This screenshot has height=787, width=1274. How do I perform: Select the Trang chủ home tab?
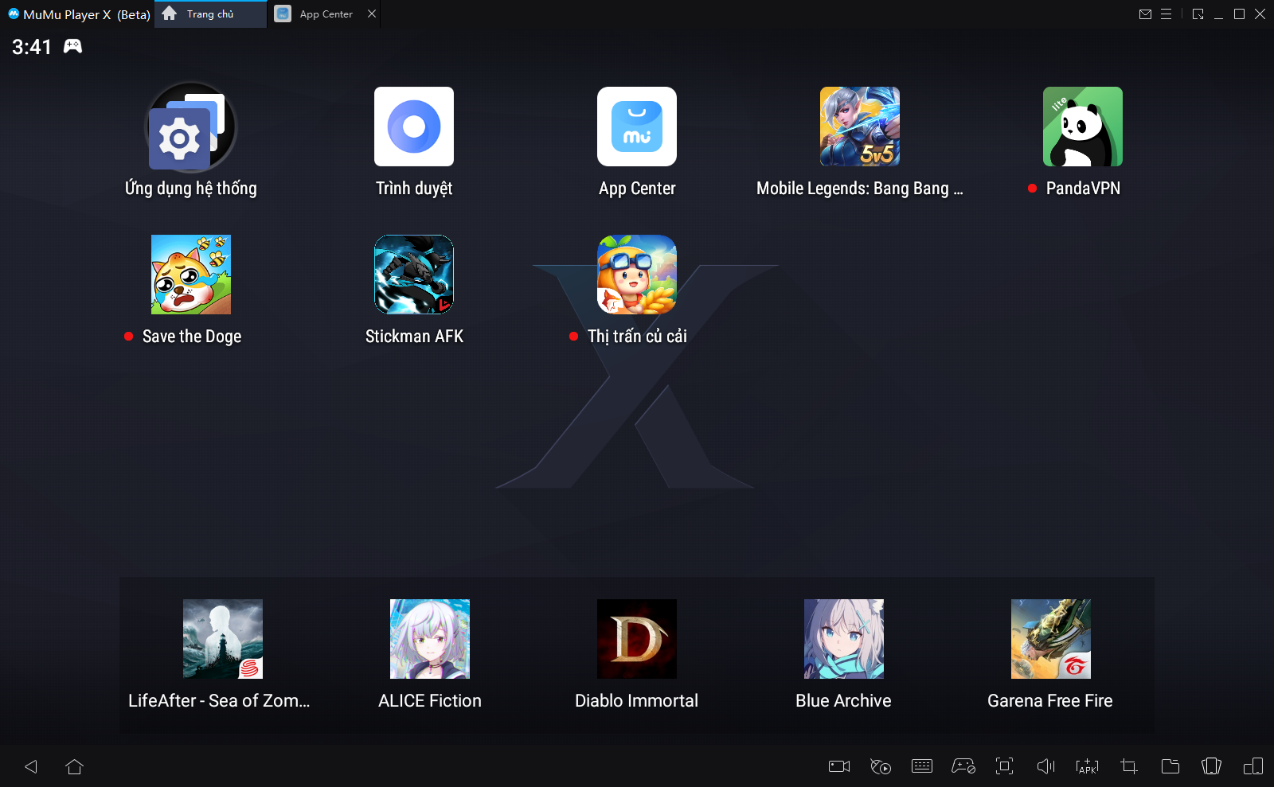point(209,14)
